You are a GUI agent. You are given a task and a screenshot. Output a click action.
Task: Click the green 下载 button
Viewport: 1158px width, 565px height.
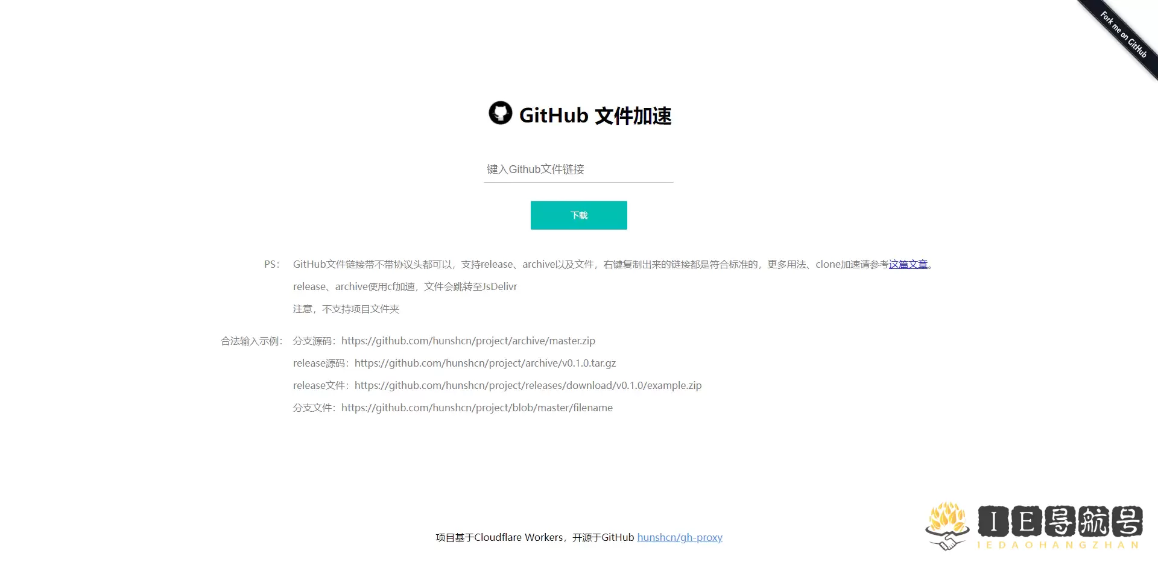(x=579, y=215)
